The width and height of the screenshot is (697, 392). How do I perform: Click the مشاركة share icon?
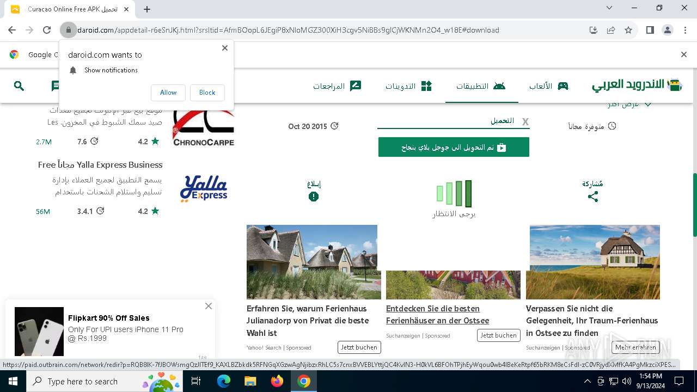(x=593, y=197)
